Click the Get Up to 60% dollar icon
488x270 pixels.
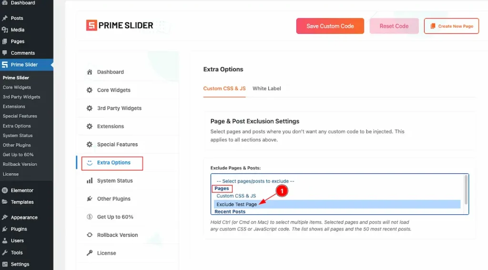click(x=89, y=217)
